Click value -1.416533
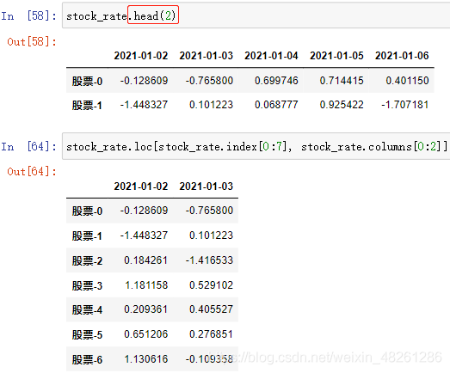450x373 pixels. click(209, 260)
